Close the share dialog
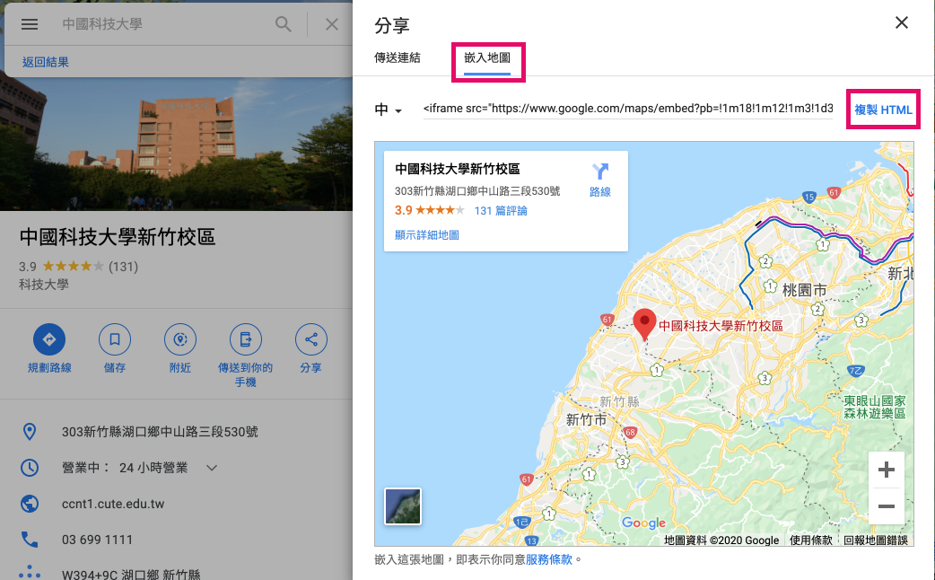Image resolution: width=935 pixels, height=580 pixels. [x=902, y=22]
